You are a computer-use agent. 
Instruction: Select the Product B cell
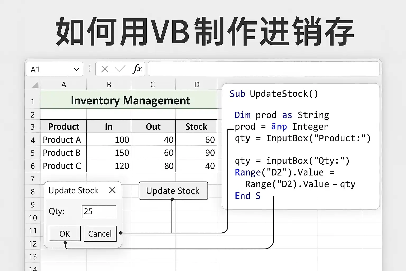[63, 153]
